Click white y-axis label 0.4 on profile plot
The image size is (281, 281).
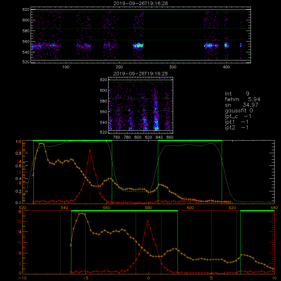click(x=18, y=178)
